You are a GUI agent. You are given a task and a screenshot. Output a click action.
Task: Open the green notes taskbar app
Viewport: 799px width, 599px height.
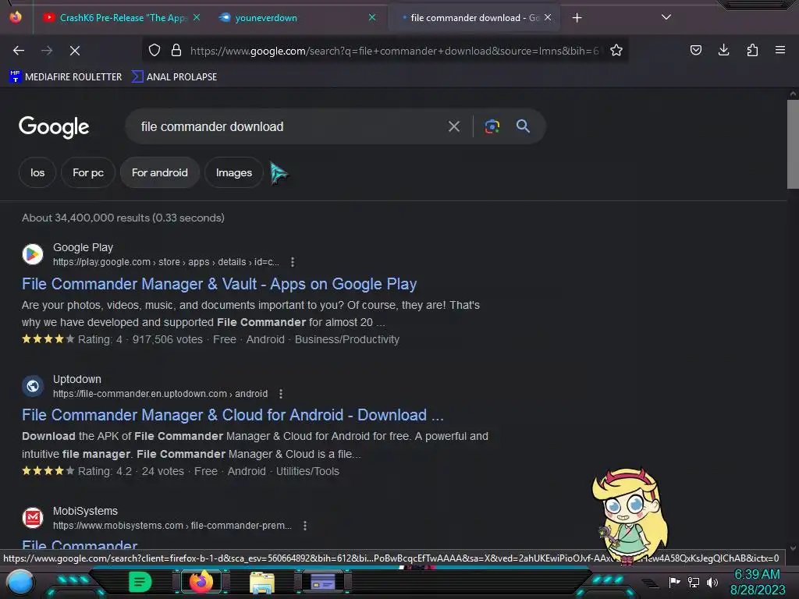pos(140,582)
